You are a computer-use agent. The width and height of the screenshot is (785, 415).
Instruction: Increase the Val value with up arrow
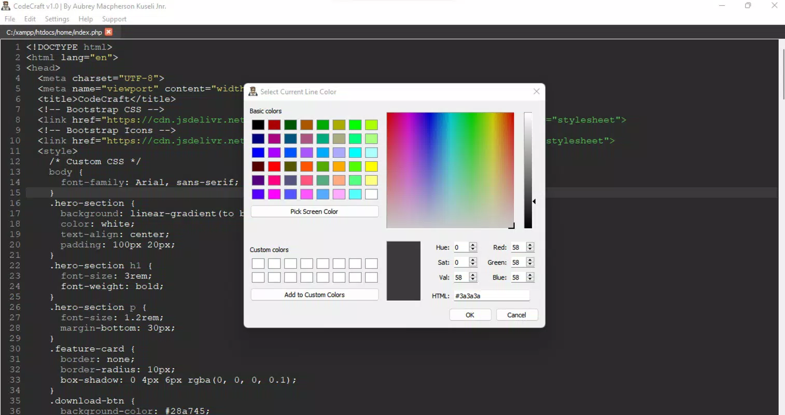click(473, 275)
